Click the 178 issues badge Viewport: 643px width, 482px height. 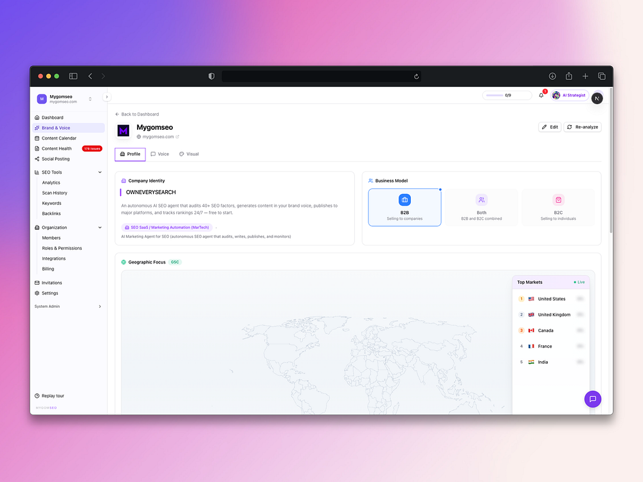tap(92, 148)
